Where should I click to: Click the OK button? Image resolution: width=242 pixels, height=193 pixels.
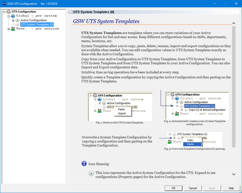(x=173, y=188)
